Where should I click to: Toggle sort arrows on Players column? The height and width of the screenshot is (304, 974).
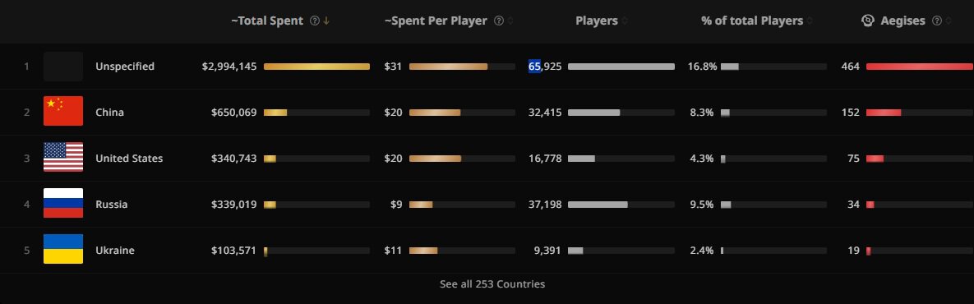coord(625,21)
